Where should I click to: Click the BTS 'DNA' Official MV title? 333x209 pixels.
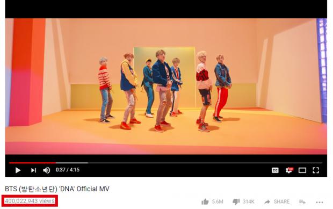click(57, 189)
